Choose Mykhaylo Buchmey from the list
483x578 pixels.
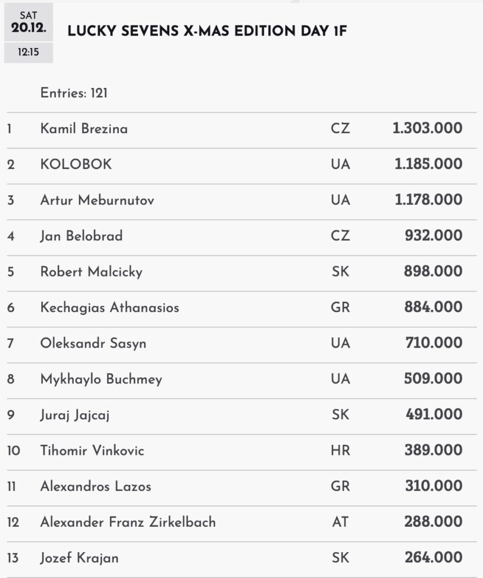point(101,379)
